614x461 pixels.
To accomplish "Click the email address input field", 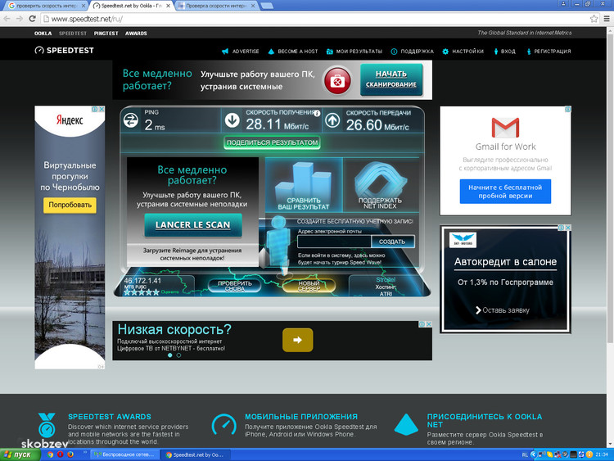I will coord(334,242).
